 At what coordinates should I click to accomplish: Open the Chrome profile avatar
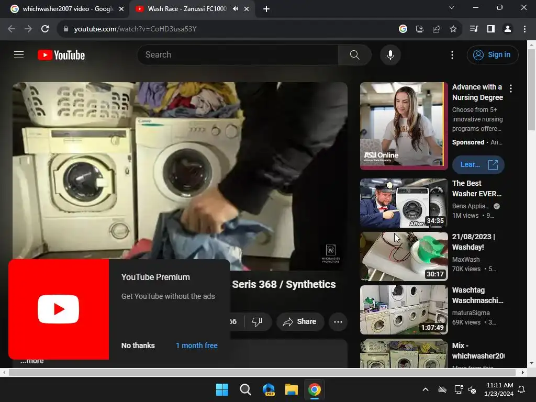[x=508, y=29]
